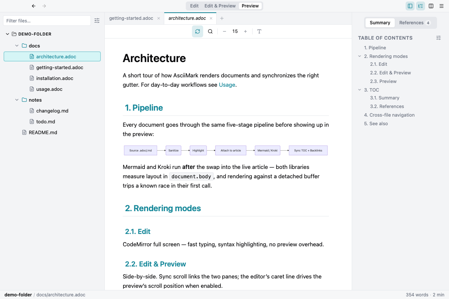Open search in preview toolbar
449x299 pixels.
point(210,31)
